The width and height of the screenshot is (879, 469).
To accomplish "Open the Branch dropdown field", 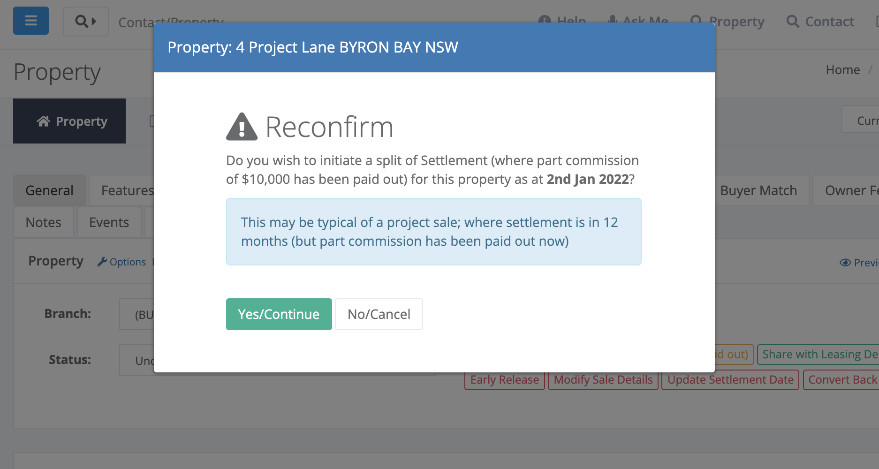I will pos(136,314).
